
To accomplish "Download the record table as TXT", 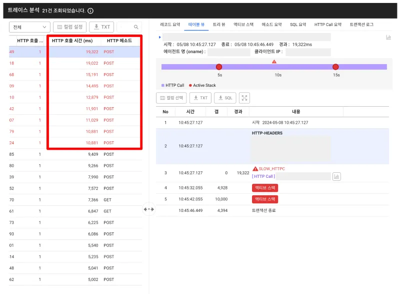I will 200,98.
